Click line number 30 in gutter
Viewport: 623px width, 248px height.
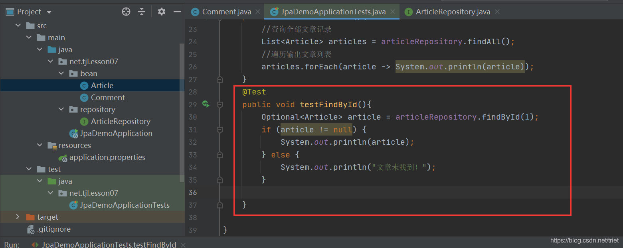click(192, 117)
